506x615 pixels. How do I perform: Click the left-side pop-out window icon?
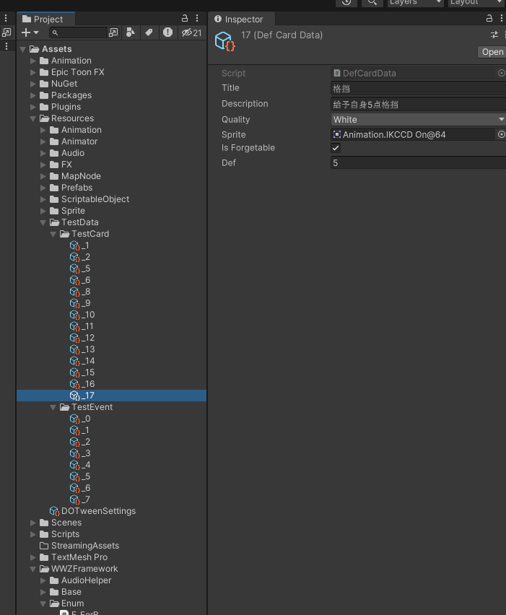click(x=6, y=32)
